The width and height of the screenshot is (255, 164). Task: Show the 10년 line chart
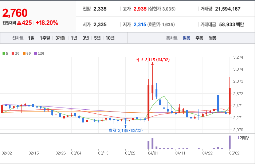(110, 38)
